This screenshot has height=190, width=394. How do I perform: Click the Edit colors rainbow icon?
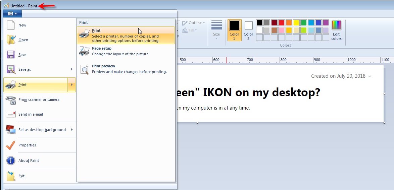(337, 25)
